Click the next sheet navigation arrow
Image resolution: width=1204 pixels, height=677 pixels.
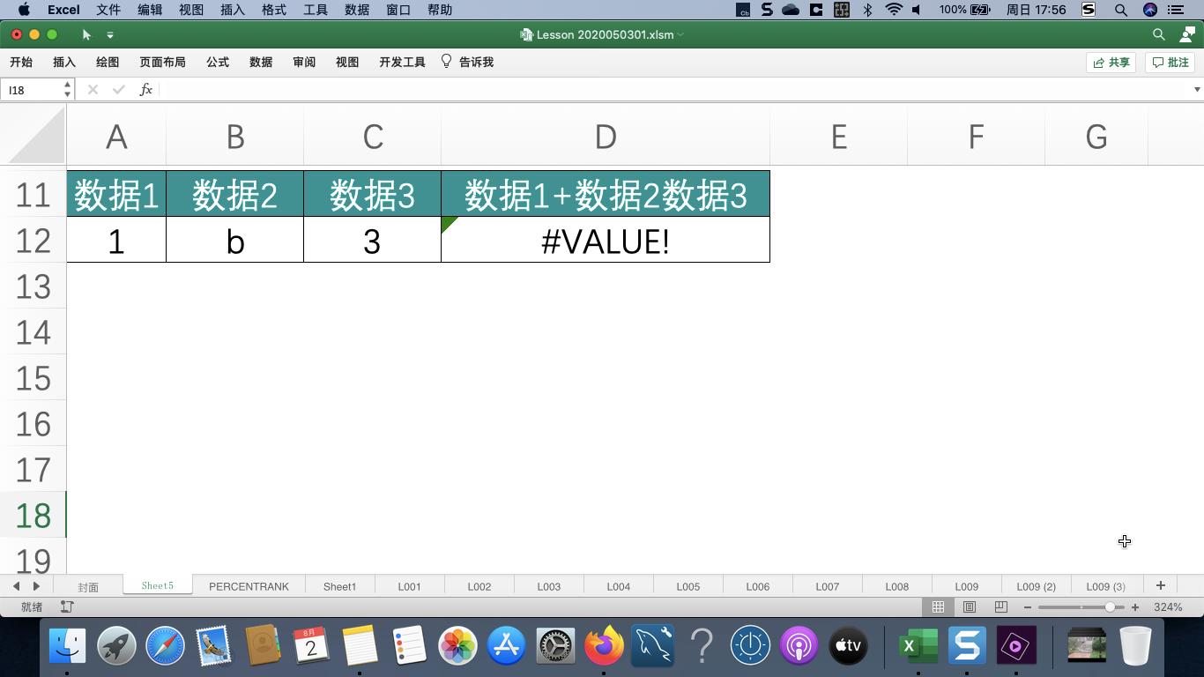[36, 585]
